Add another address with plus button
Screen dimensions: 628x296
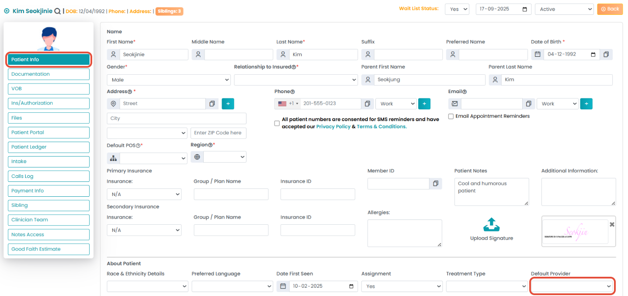tap(228, 104)
